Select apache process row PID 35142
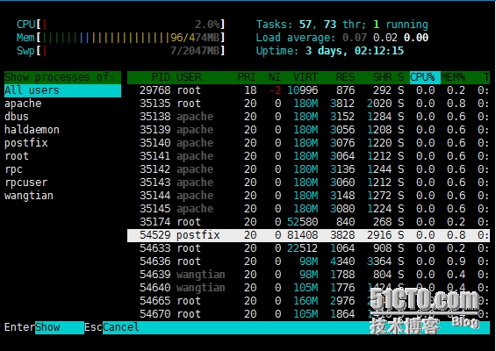This screenshot has width=496, height=351. [308, 169]
